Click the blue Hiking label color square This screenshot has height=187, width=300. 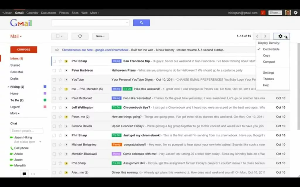45,86
